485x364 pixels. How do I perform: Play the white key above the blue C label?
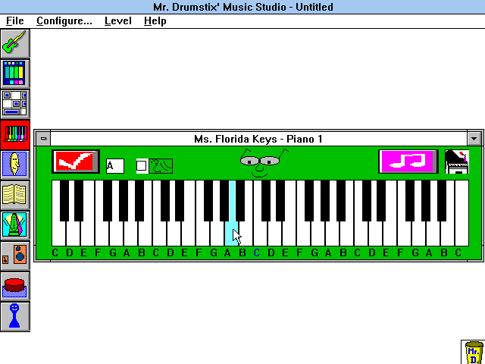point(260,234)
